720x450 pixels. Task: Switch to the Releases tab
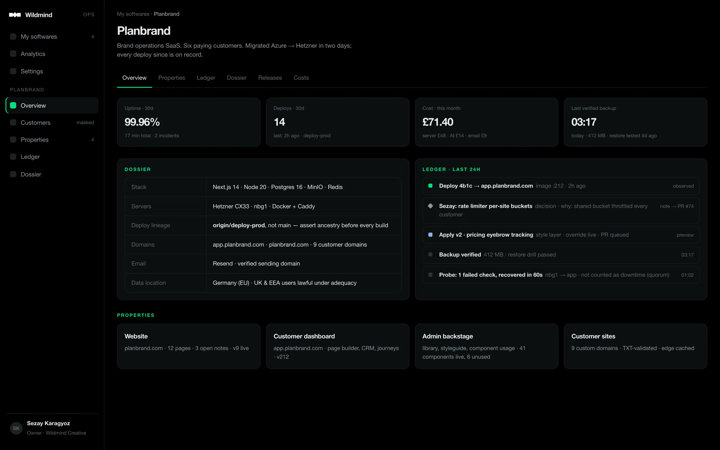pyautogui.click(x=270, y=78)
